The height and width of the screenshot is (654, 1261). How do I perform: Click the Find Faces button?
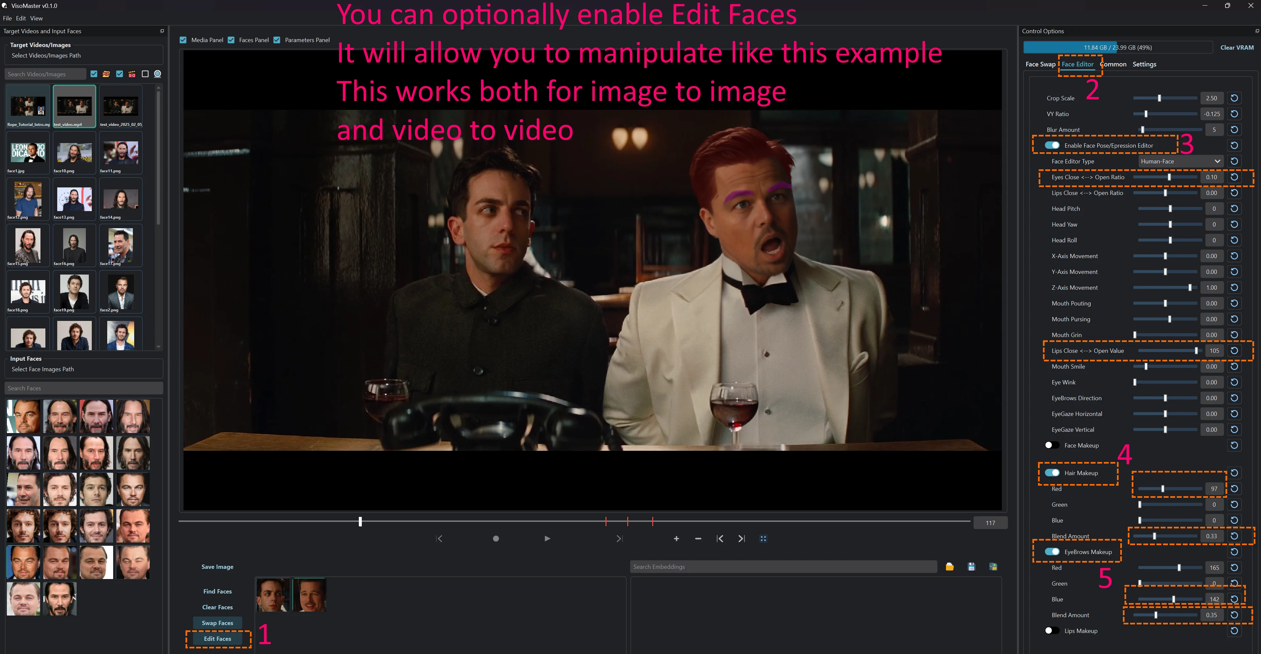tap(217, 591)
